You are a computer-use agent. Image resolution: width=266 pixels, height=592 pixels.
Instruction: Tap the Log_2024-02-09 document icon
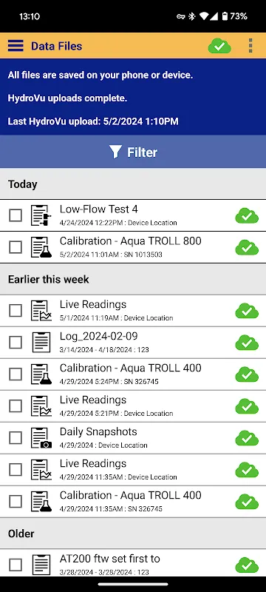[x=41, y=343]
